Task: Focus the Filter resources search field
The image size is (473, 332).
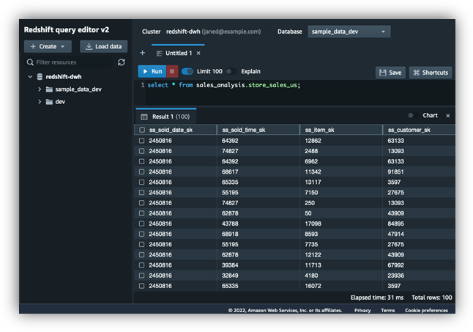Action: point(69,62)
